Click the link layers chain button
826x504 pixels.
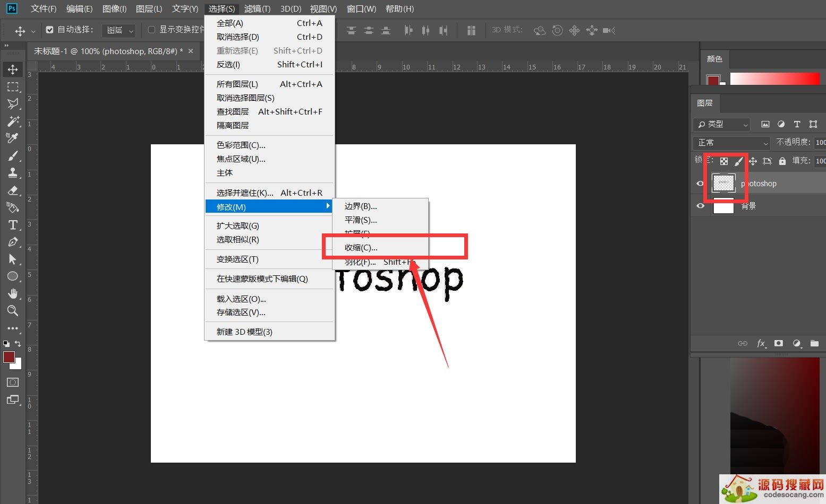pyautogui.click(x=743, y=343)
